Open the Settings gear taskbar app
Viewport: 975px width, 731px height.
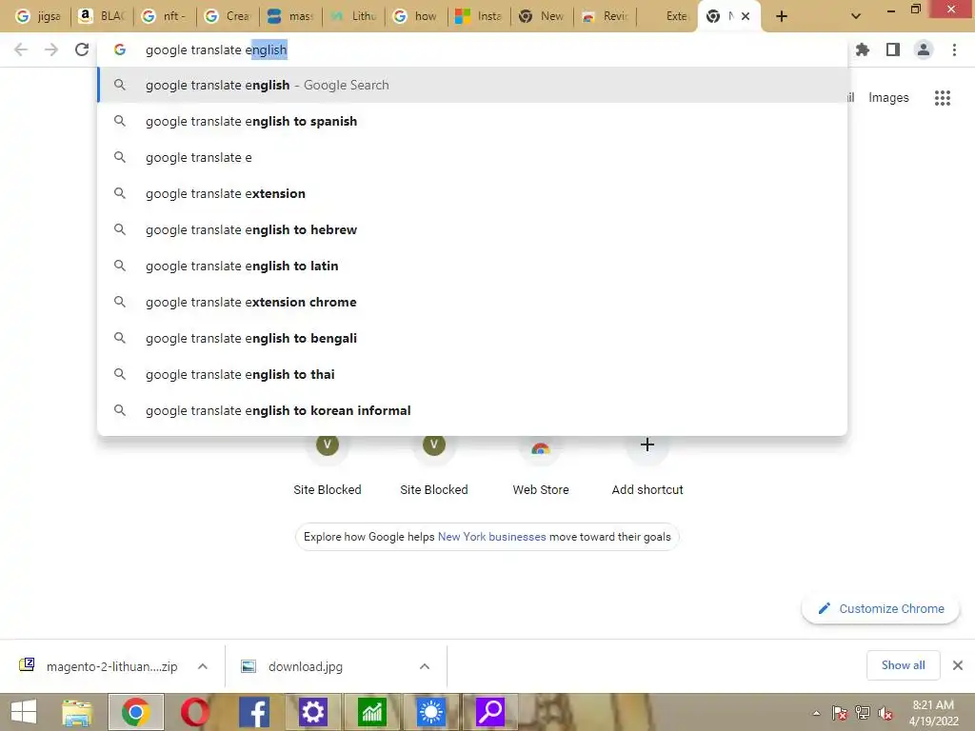point(312,712)
